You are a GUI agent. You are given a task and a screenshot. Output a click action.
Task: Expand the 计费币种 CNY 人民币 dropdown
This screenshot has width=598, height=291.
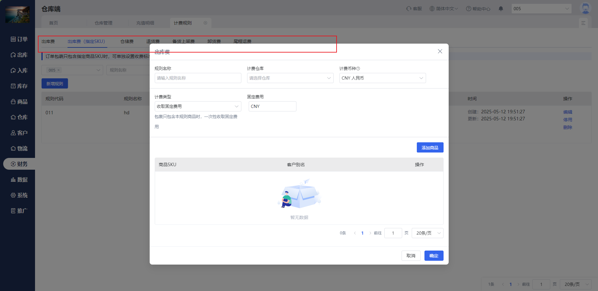click(x=382, y=78)
